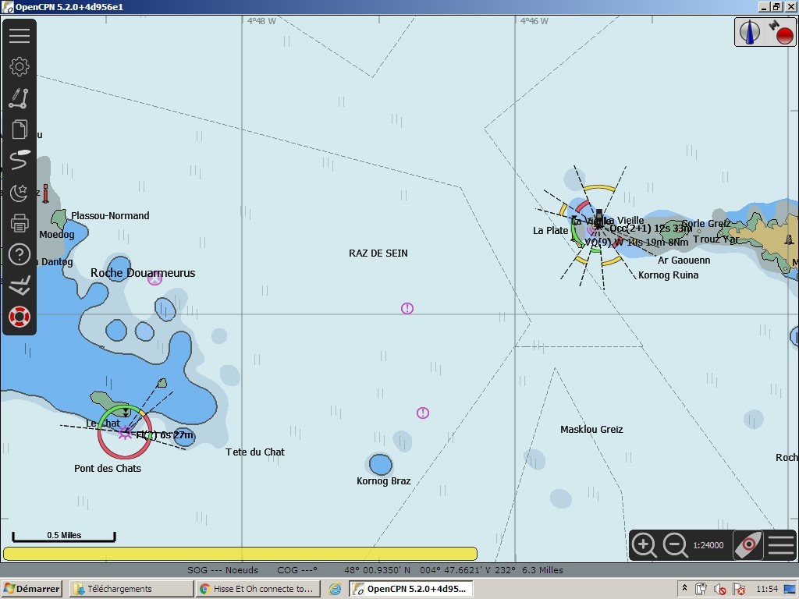The image size is (799, 599).
Task: Click the Kornog Braz shoal circle
Action: 380,465
